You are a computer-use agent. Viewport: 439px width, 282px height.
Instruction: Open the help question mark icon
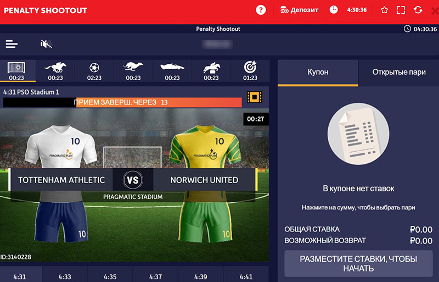[261, 10]
